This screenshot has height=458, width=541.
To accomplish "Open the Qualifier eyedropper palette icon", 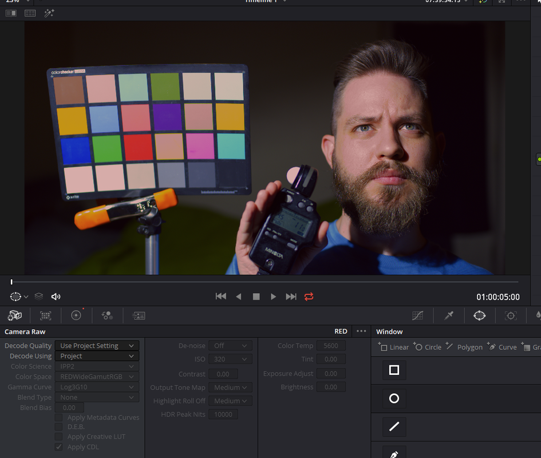I will [448, 315].
